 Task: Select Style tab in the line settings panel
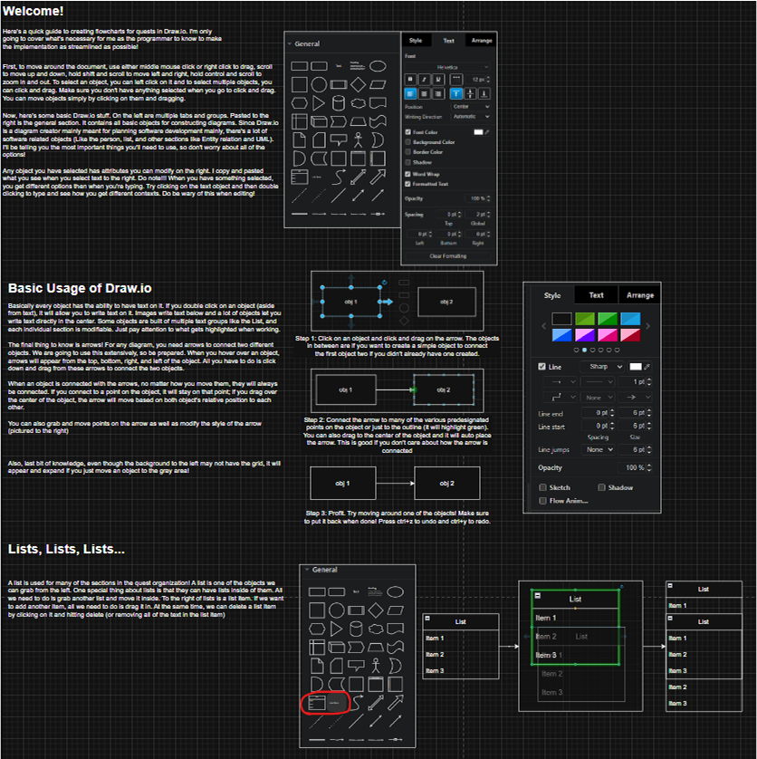[x=552, y=294]
